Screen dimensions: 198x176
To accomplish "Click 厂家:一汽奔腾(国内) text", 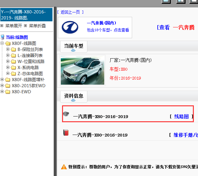I will coord(131,60).
